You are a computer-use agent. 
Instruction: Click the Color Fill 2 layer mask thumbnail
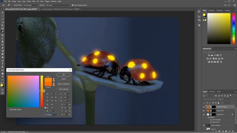click(214, 111)
